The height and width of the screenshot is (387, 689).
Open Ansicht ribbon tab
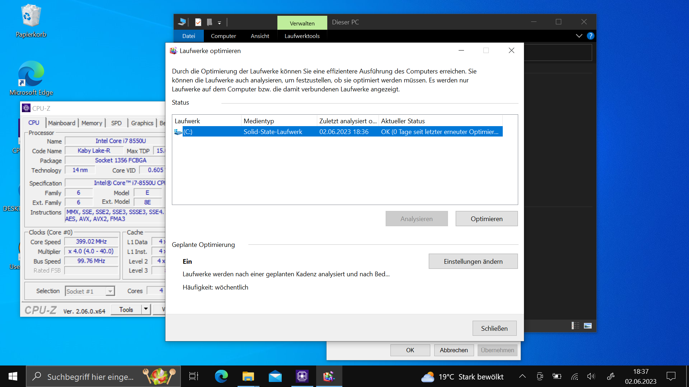[260, 36]
